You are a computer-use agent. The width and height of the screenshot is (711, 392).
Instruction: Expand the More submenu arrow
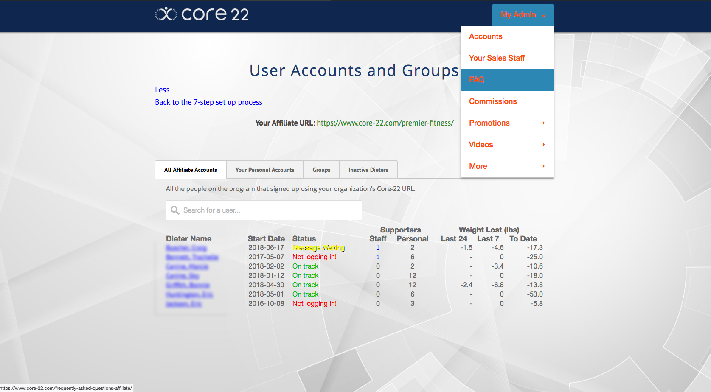click(x=543, y=166)
